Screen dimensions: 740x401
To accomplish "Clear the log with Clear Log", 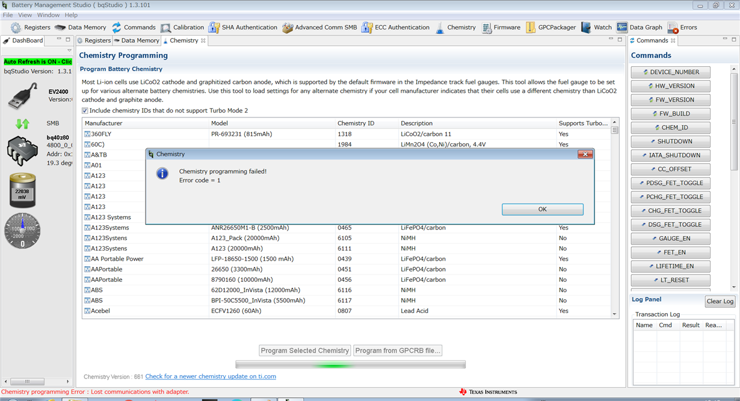I will 720,301.
